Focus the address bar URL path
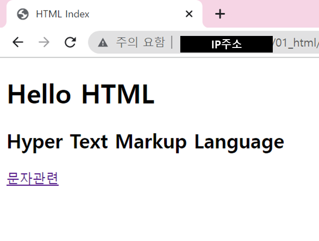 coord(296,43)
